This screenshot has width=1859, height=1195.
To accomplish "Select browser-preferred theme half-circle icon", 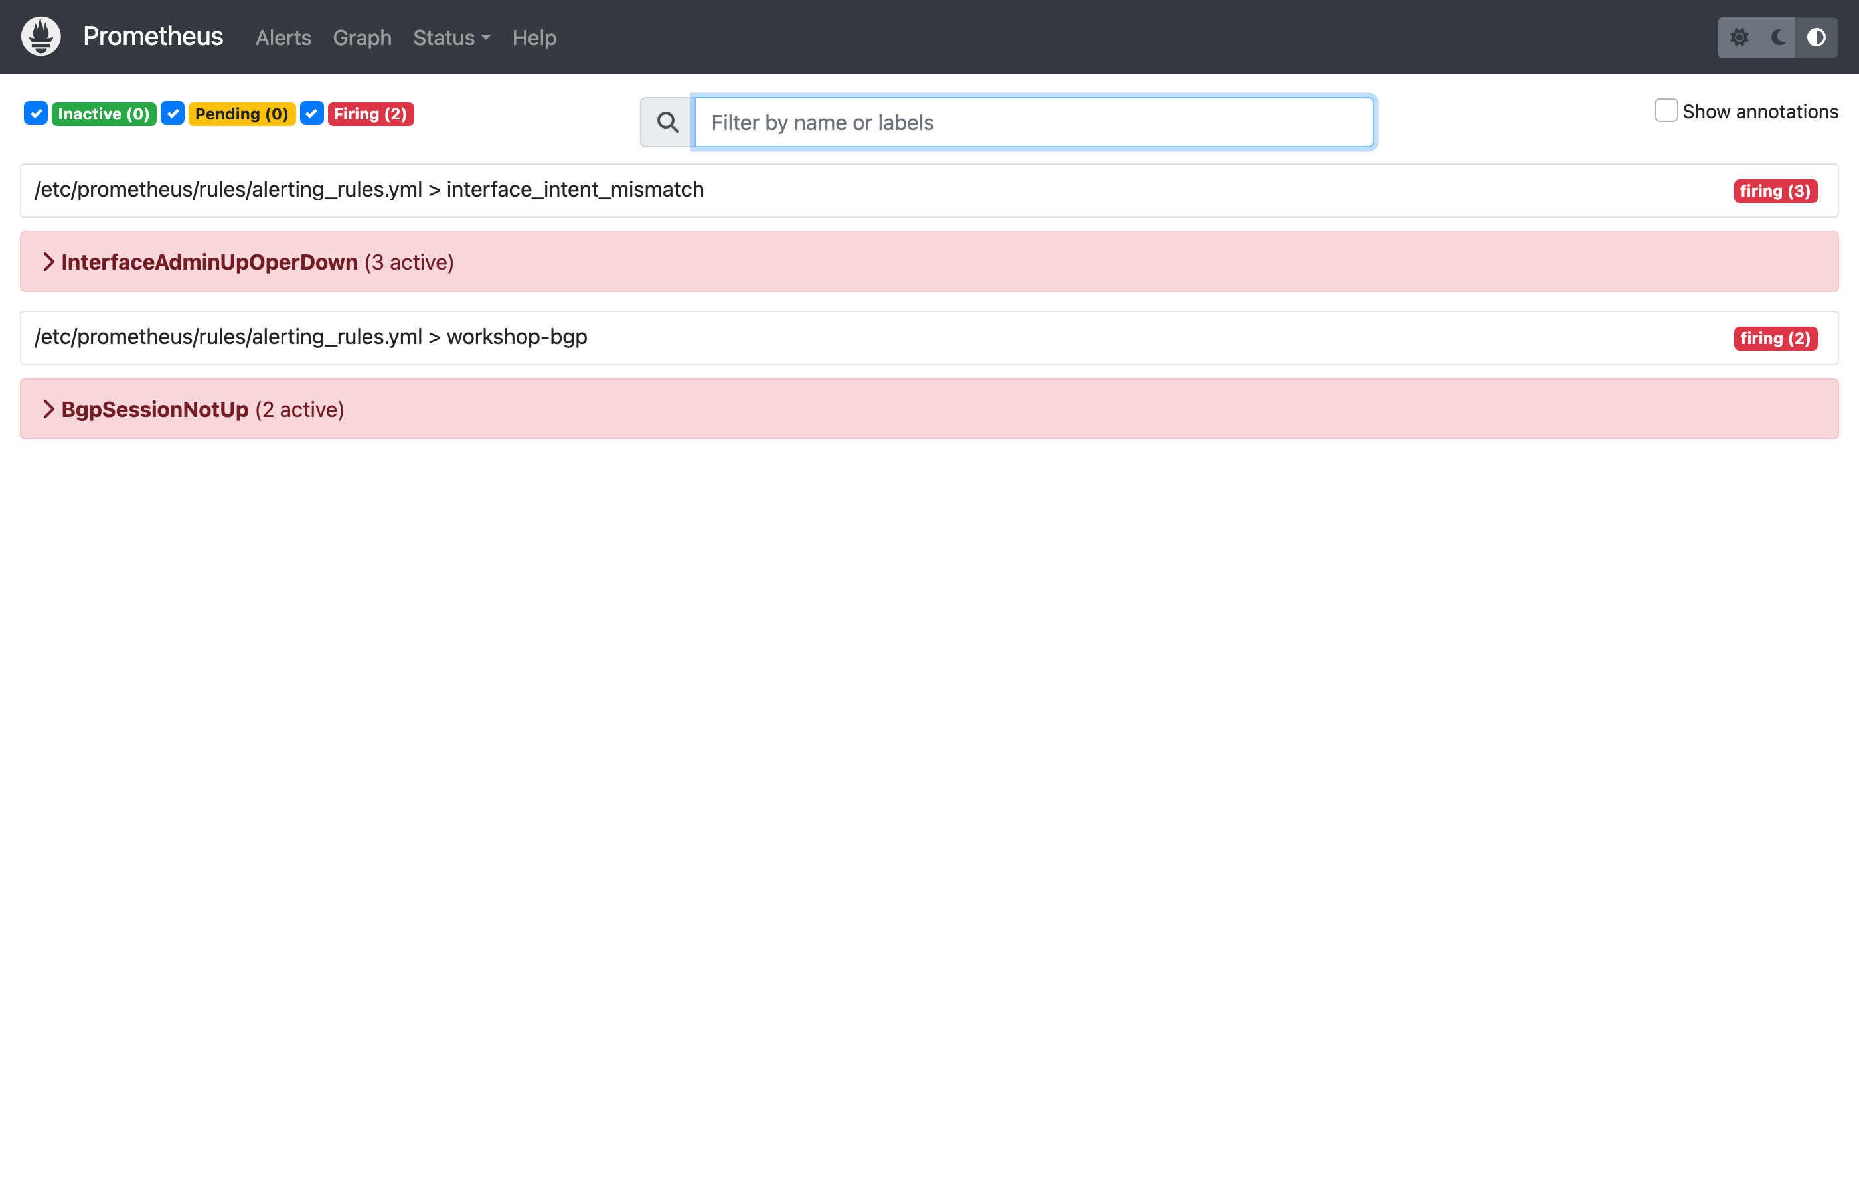I will coord(1817,37).
